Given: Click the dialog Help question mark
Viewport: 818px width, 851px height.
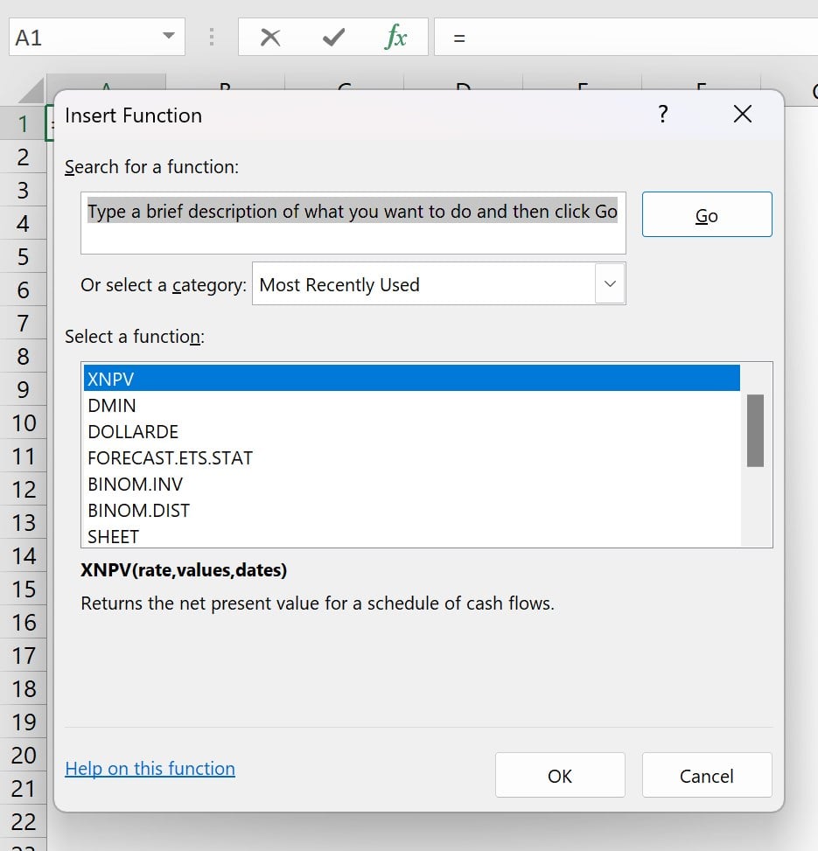Looking at the screenshot, I should click(663, 114).
